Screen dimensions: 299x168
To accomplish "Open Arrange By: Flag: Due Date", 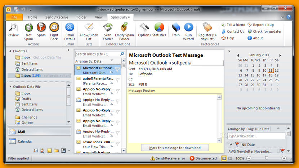I will coord(249,129).
